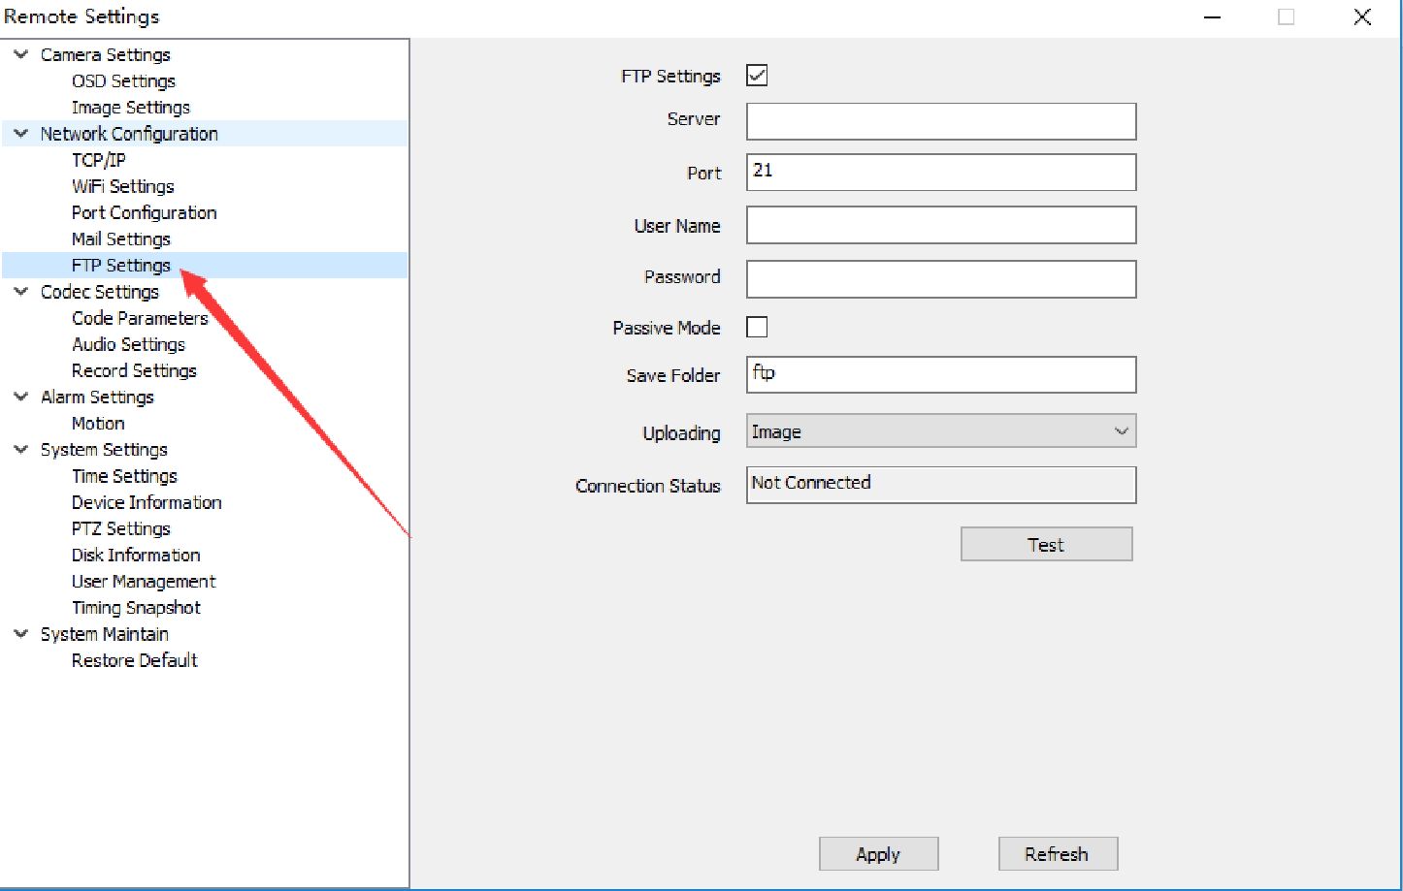1403x891 pixels.
Task: Enable the Passive Mode checkbox
Action: (x=757, y=328)
